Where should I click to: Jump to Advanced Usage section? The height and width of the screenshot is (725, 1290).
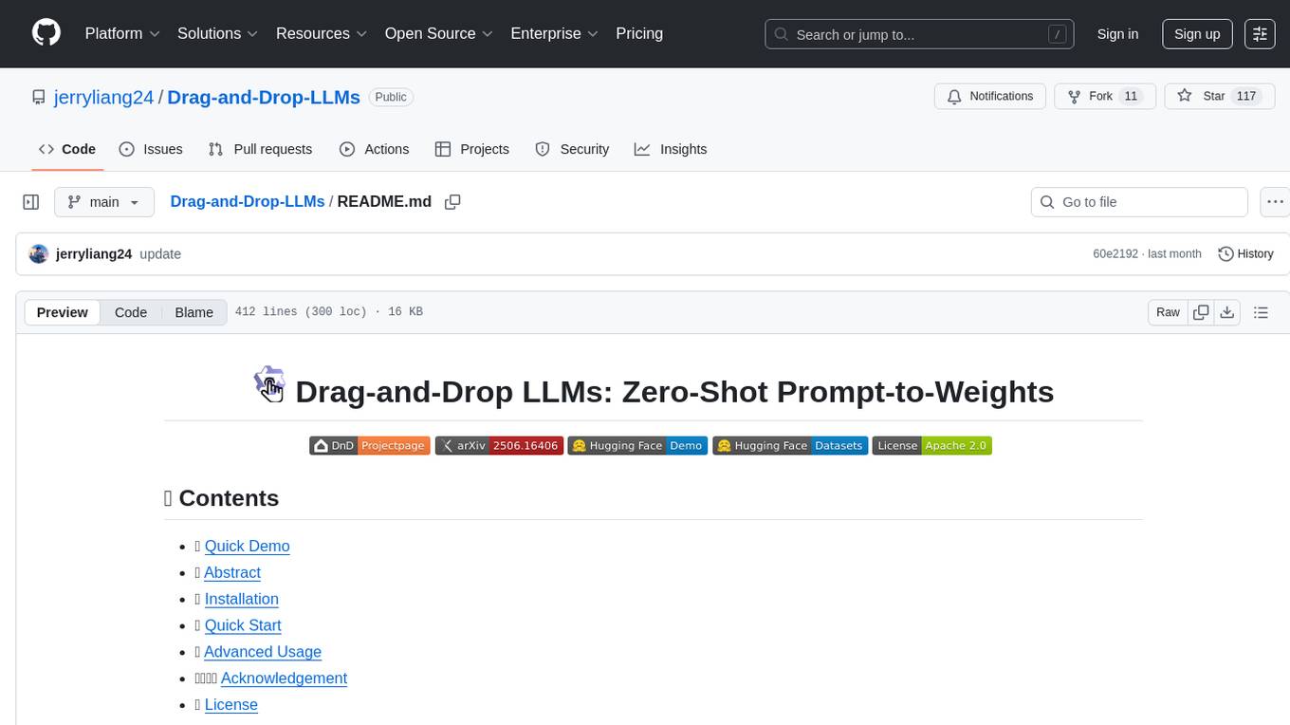click(x=263, y=652)
